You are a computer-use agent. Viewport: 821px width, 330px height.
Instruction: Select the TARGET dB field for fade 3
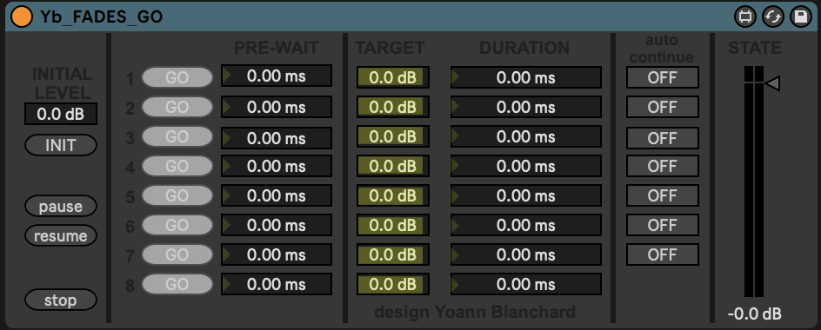point(393,137)
